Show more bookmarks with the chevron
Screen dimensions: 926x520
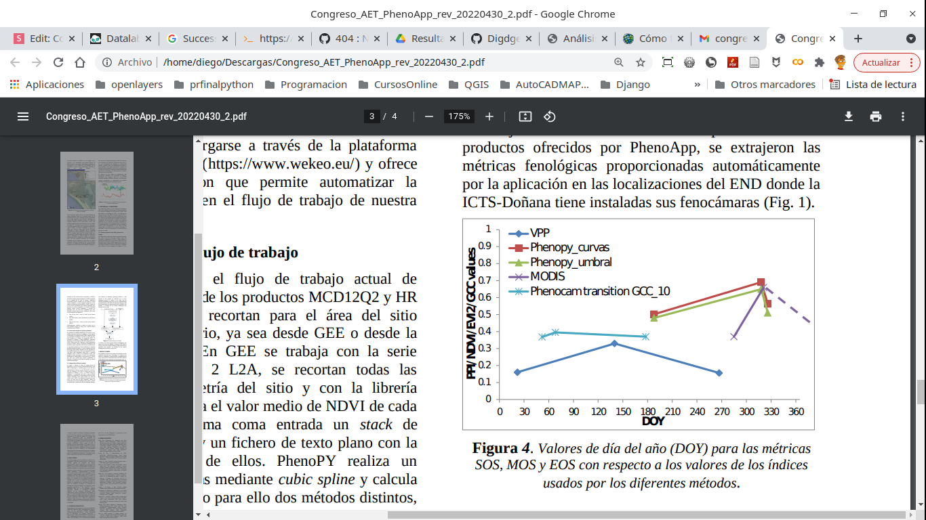click(698, 85)
